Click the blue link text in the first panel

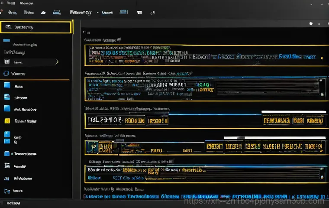coord(290,56)
